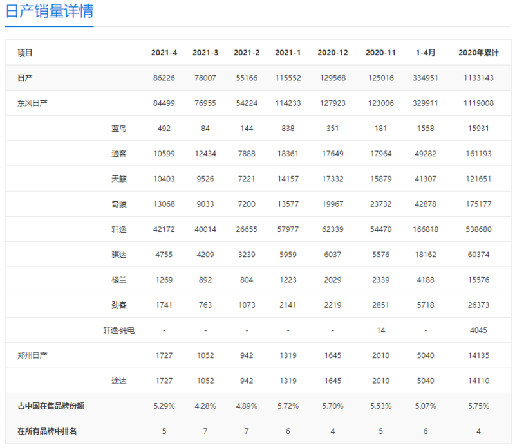Click the 1-4月 column header

coord(426,53)
